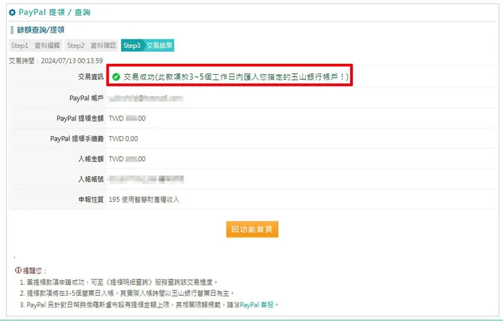Click the 入帳帳號 label
The width and height of the screenshot is (503, 321).
click(x=91, y=179)
